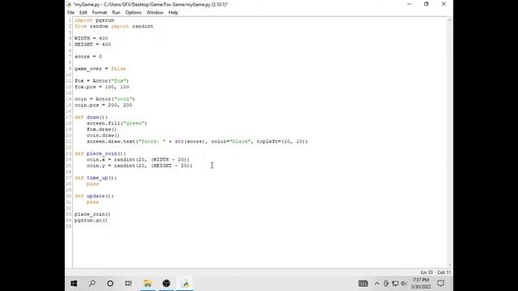Image resolution: width=518 pixels, height=291 pixels.
Task: Click the microphone tray icon
Action: (x=386, y=284)
